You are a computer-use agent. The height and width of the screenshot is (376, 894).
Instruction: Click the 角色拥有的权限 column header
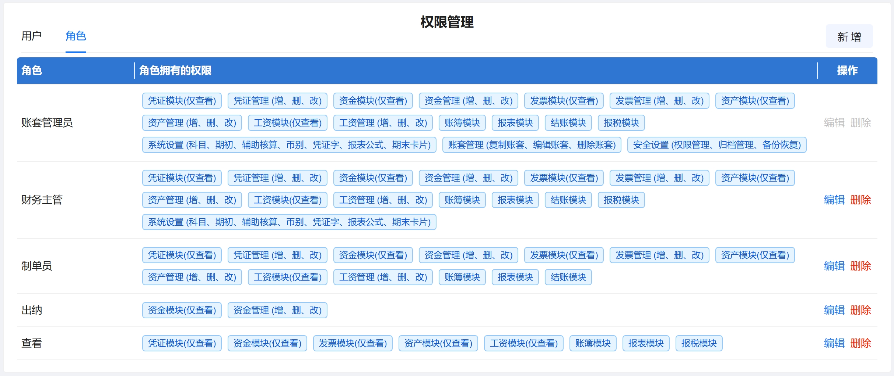coord(175,71)
